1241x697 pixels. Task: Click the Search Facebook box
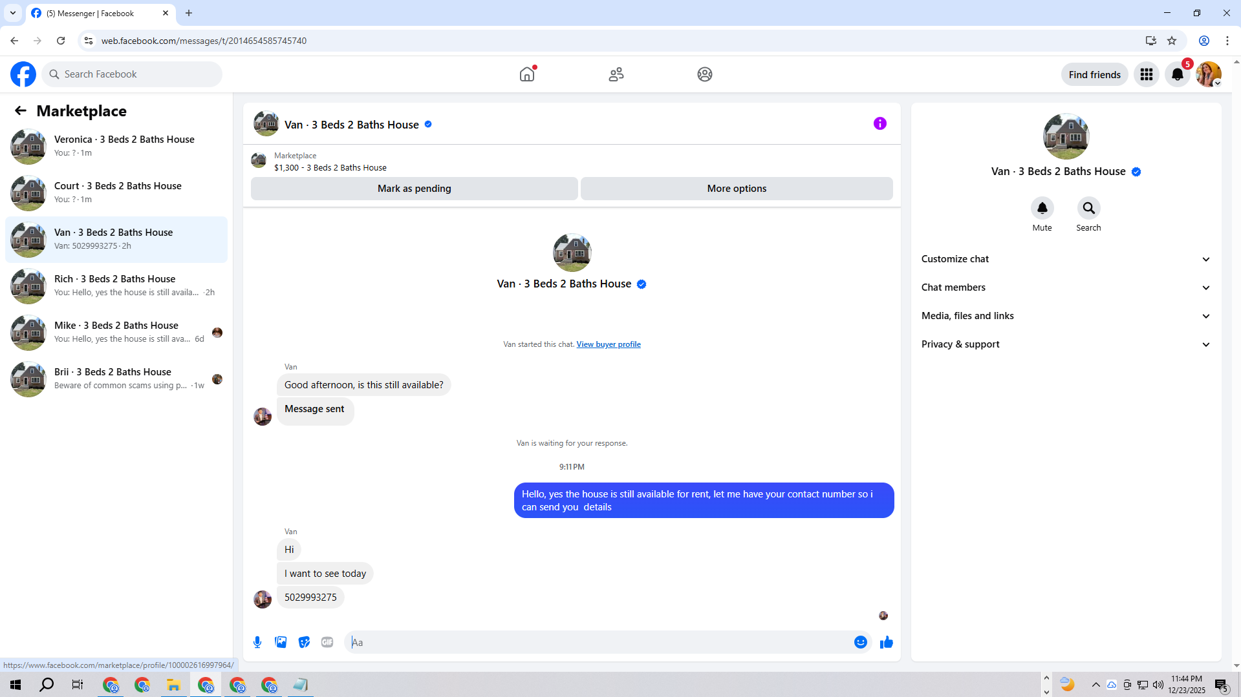(x=133, y=74)
